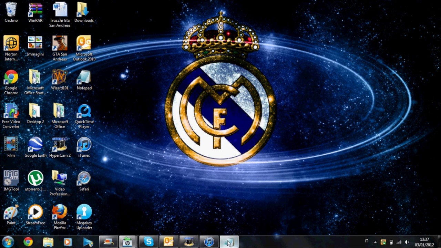
Task: Switch to Outlook on the taskbar
Action: point(168,242)
